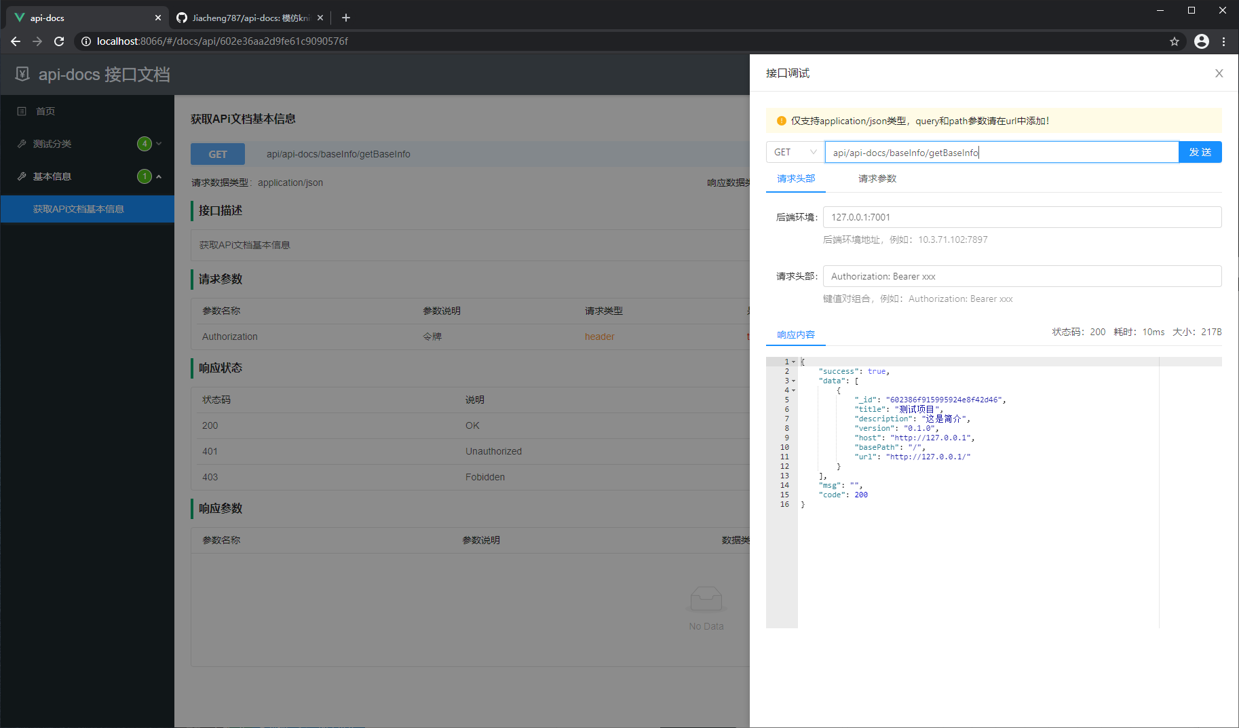
Task: Edit the 后端环境 address field
Action: pos(1022,217)
